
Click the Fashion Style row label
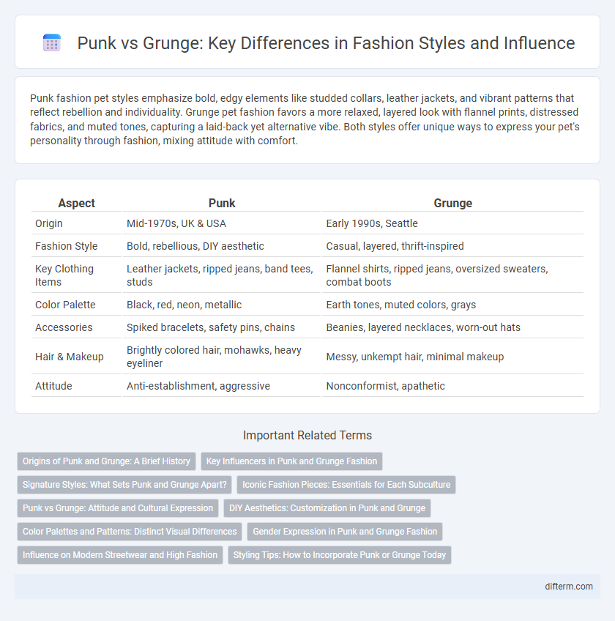click(76, 246)
